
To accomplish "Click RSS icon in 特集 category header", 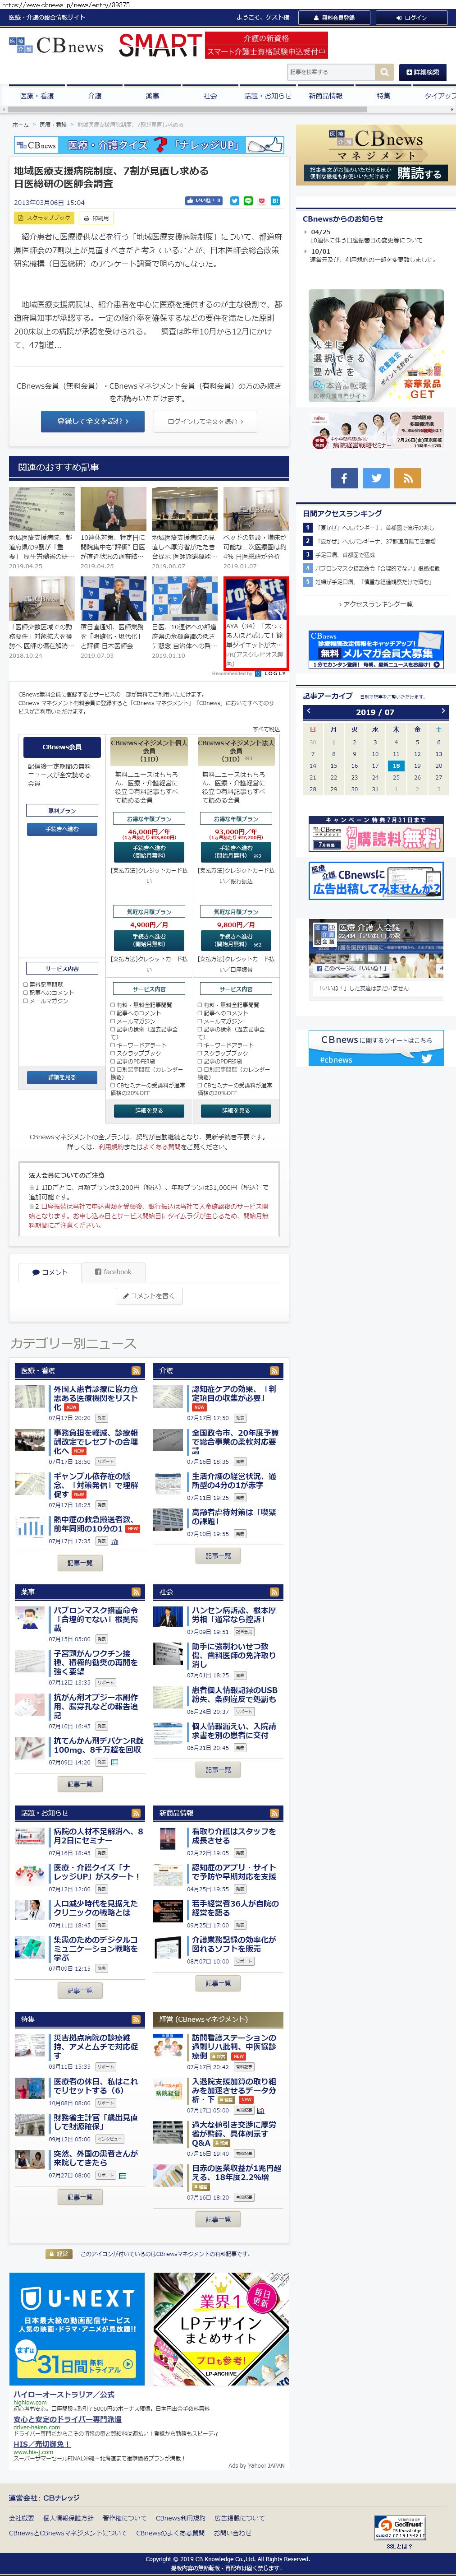I will (x=136, y=2019).
